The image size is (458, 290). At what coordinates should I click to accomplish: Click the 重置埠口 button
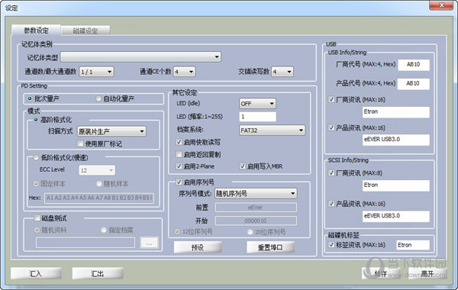coord(270,247)
